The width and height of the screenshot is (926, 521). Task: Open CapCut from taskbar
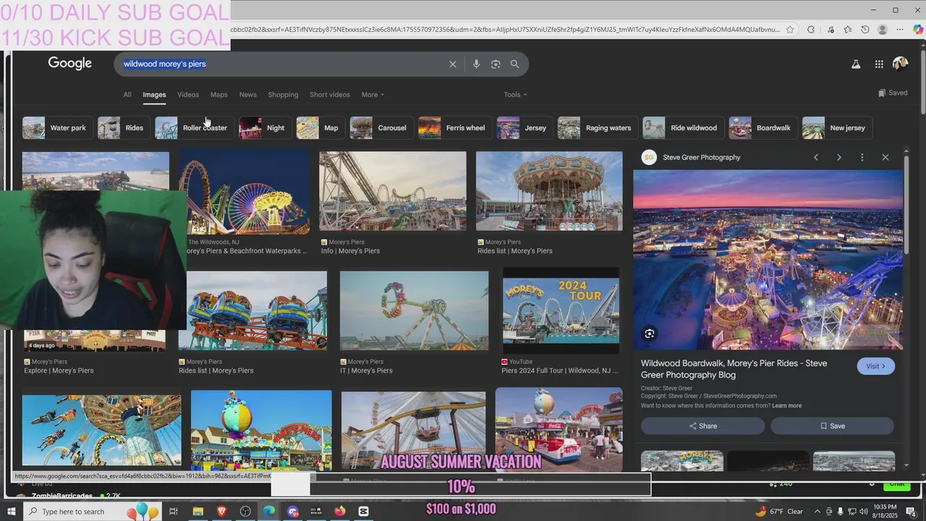364,512
